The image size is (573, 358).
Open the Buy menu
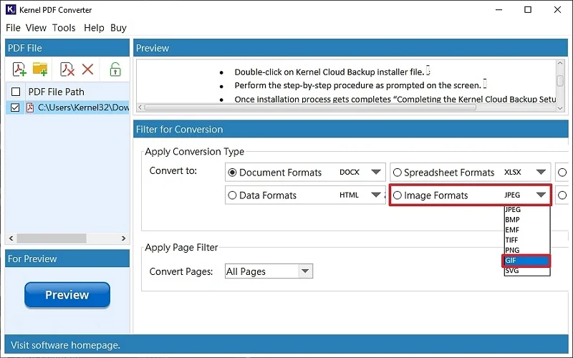tap(118, 28)
